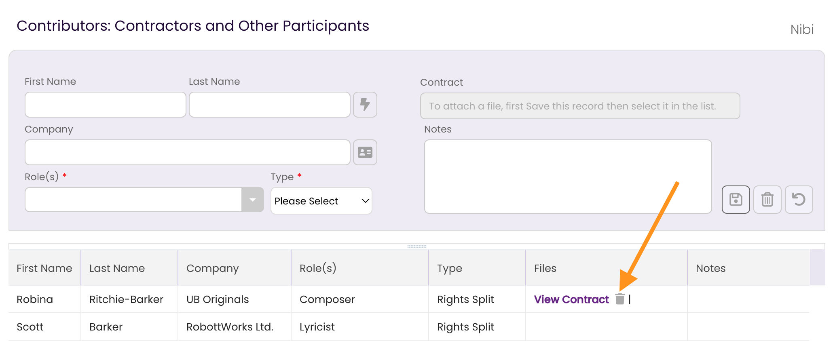
Task: Click into the Company field
Action: coord(188,152)
